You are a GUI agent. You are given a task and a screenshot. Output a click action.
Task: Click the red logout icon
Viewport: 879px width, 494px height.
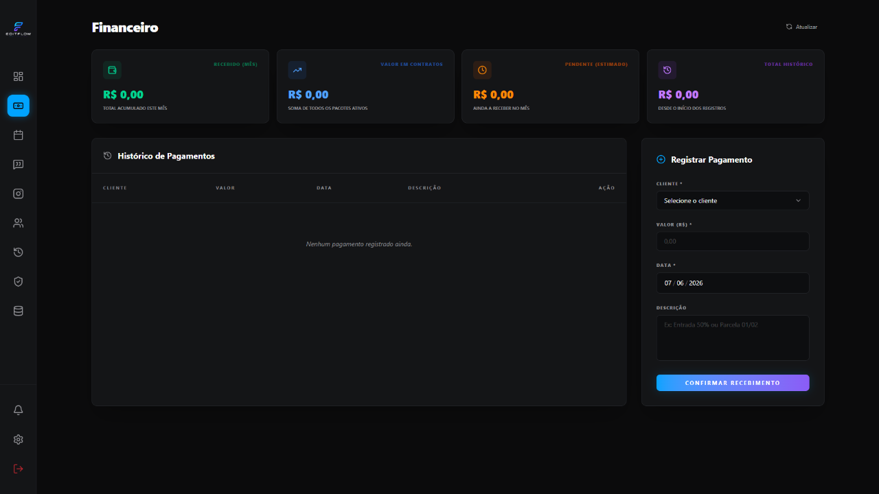pyautogui.click(x=19, y=469)
